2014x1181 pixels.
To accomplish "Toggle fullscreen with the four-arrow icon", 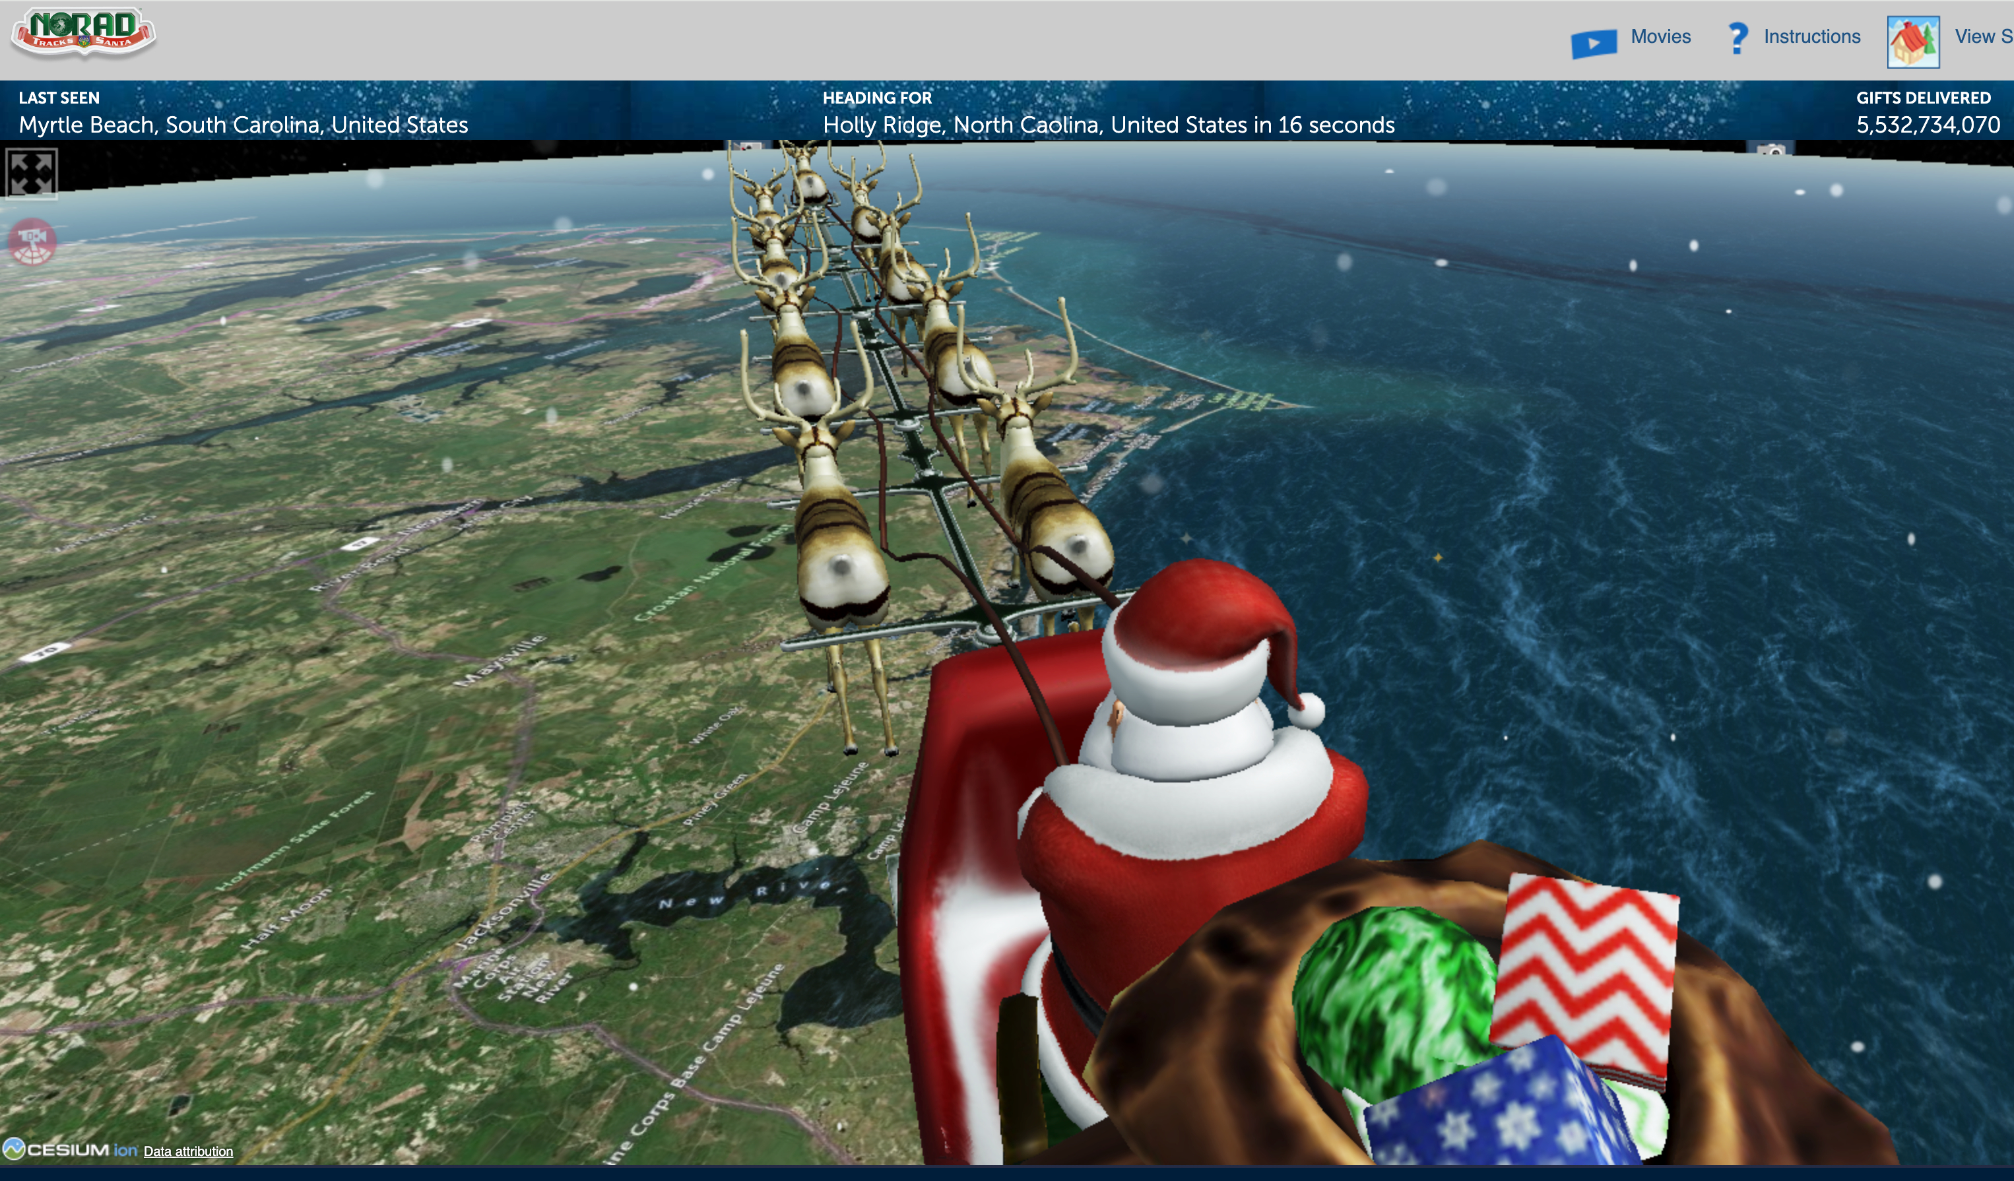I will (x=31, y=173).
